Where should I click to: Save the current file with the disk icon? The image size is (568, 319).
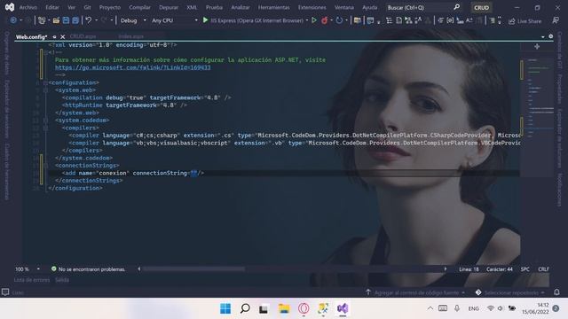tap(66, 20)
